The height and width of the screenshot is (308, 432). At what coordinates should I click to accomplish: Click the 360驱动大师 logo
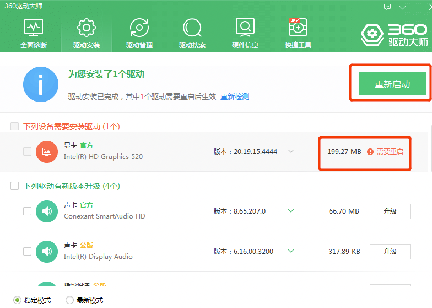[395, 35]
